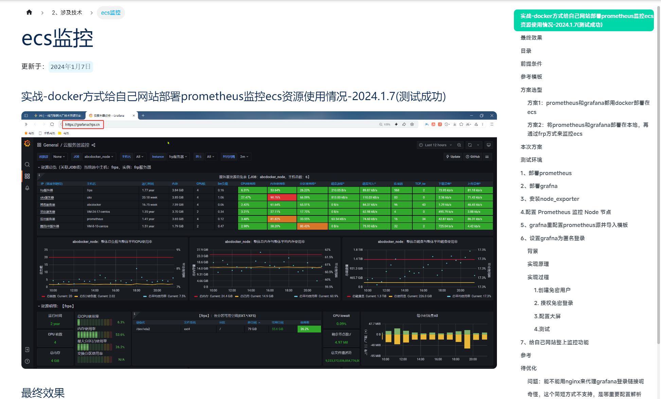This screenshot has width=661, height=399.
Task: Click the scissors screenshot icon in browser toolbar
Action: pyautogui.click(x=468, y=125)
